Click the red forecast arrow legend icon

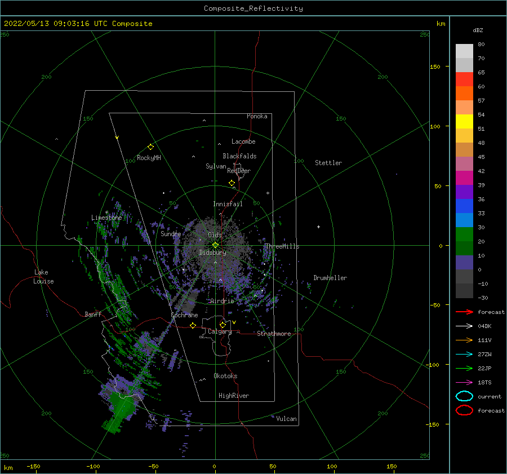click(464, 312)
